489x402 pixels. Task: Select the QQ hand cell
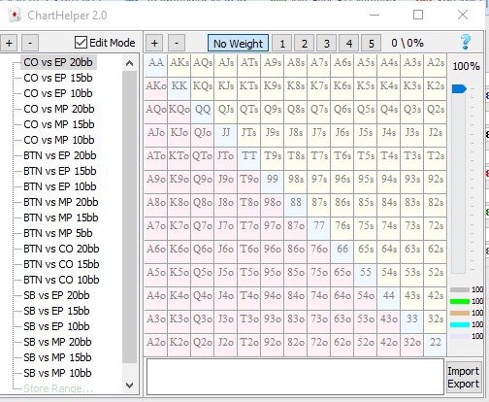(203, 112)
